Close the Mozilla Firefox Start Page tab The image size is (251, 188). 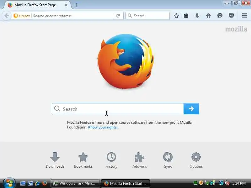[66, 5]
